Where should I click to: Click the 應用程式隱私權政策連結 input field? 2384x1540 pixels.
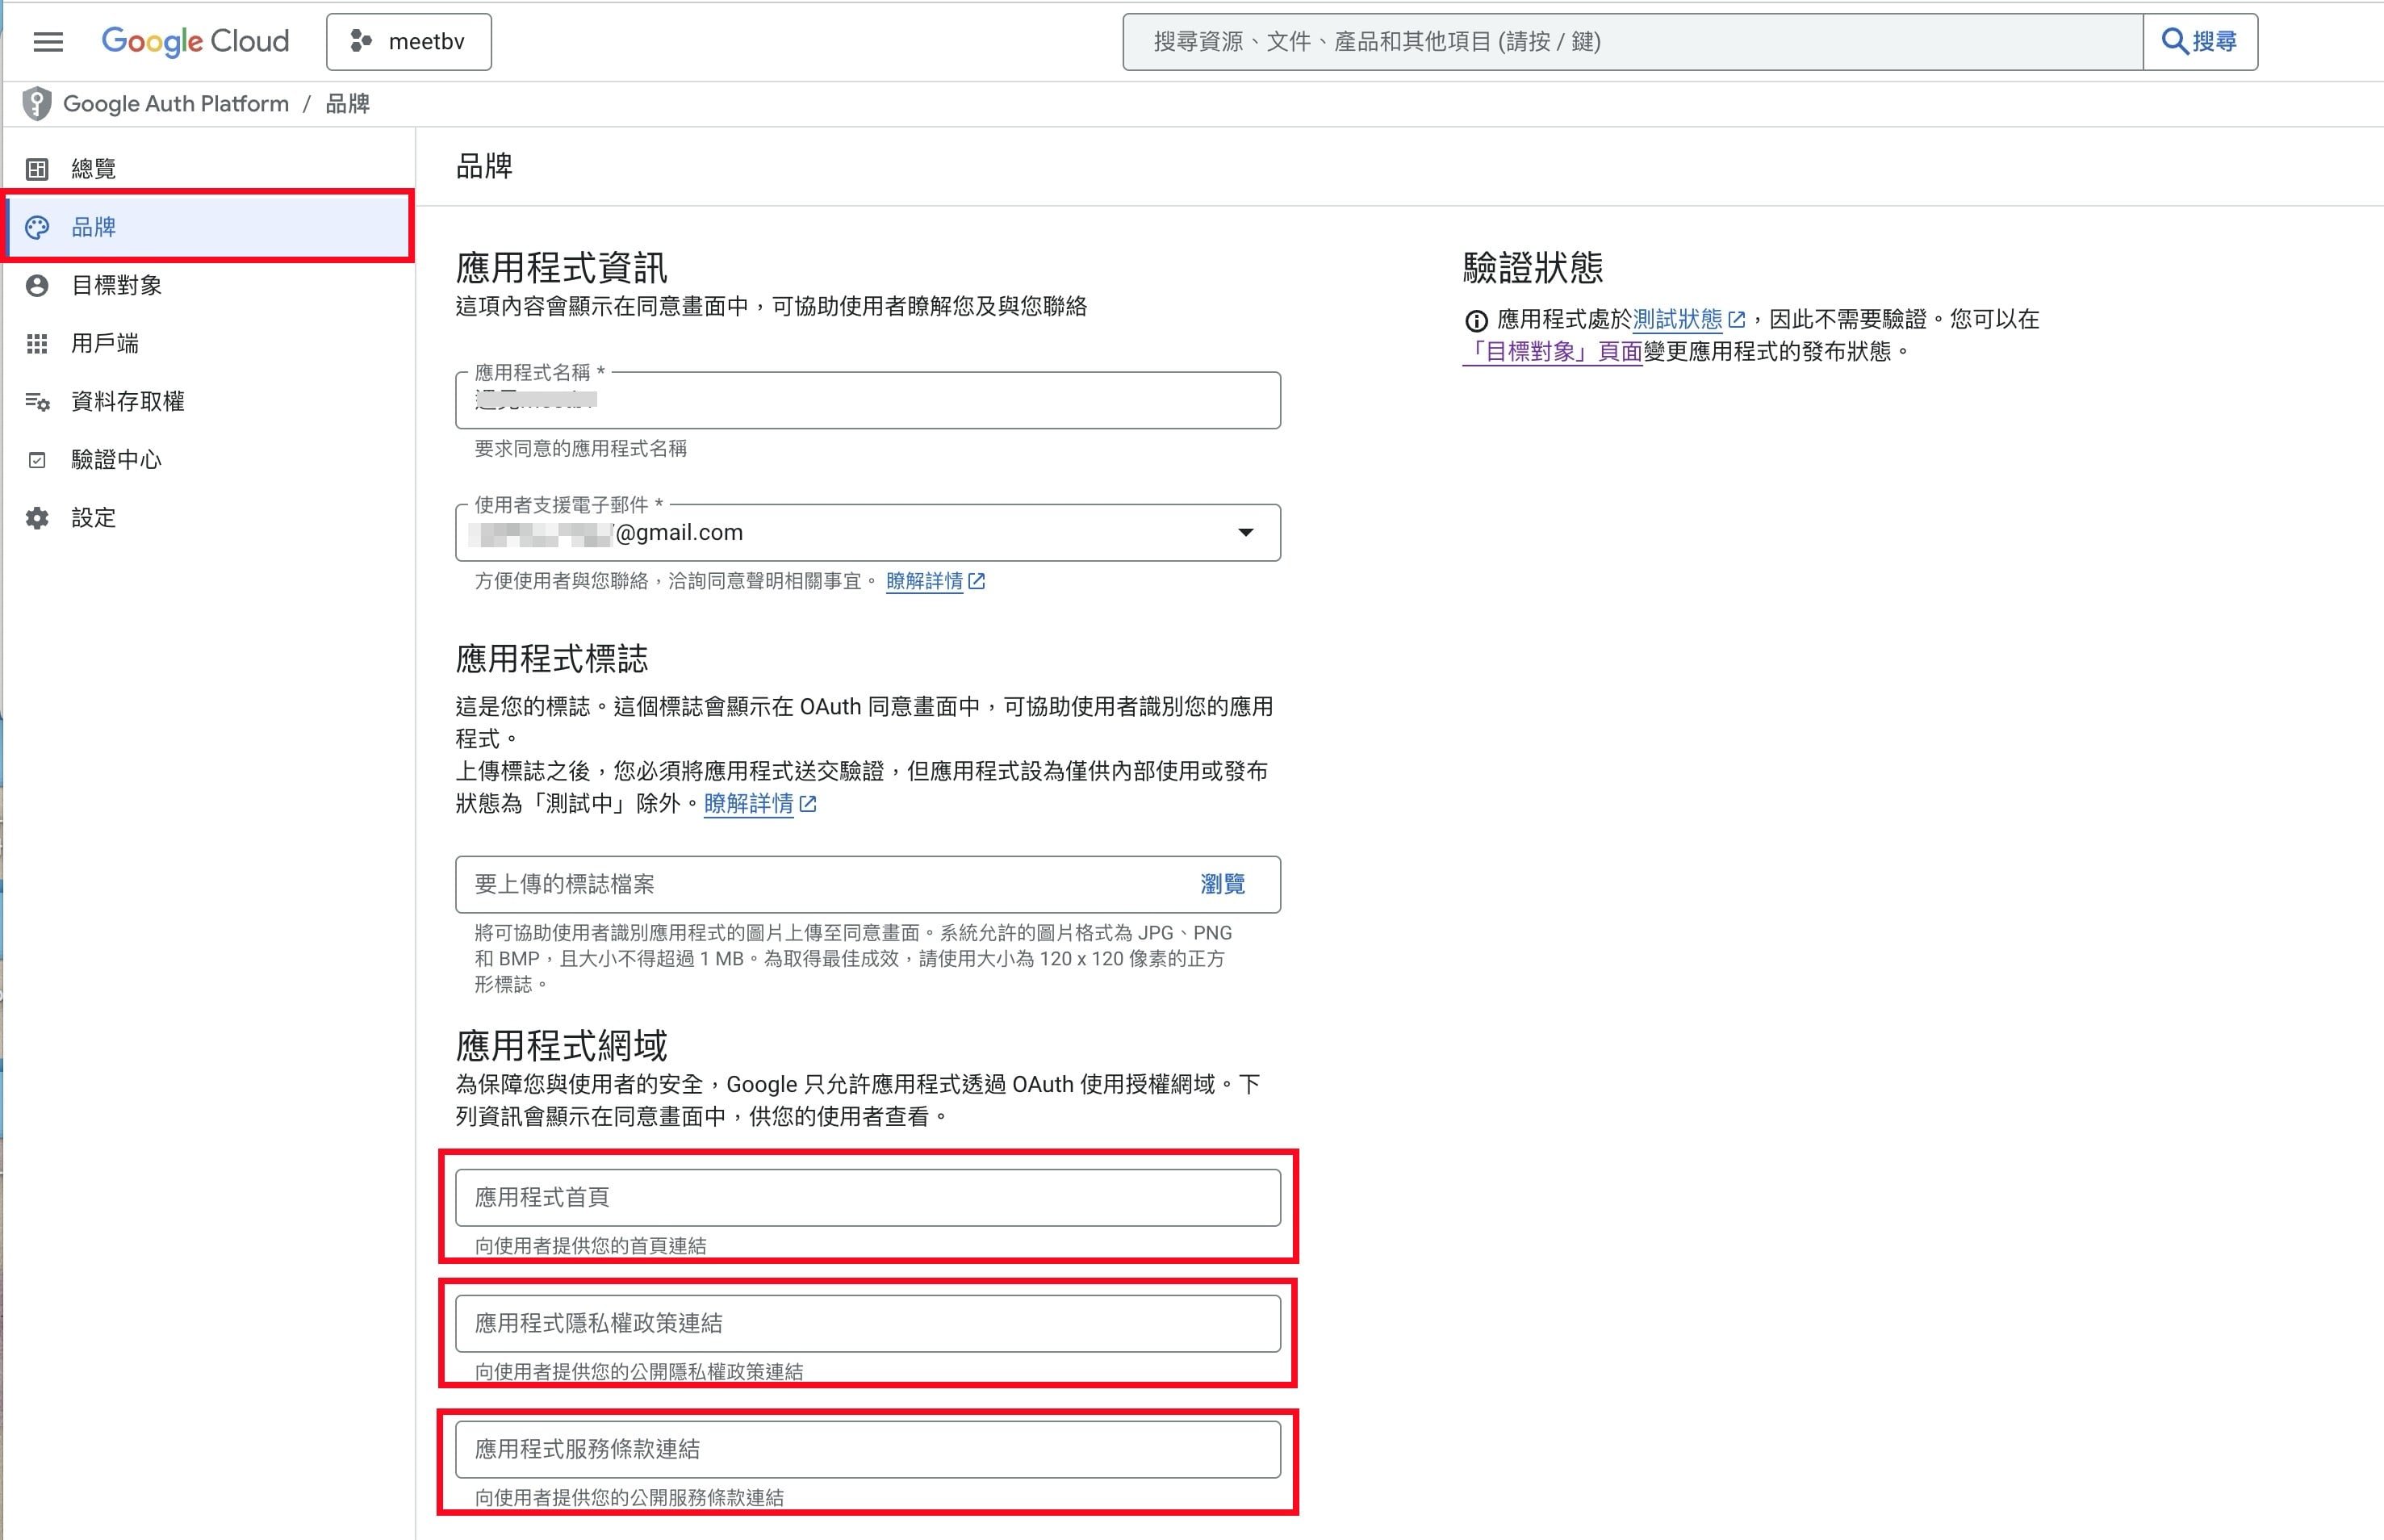(x=868, y=1323)
